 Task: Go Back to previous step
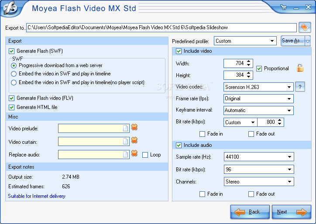click(250, 212)
